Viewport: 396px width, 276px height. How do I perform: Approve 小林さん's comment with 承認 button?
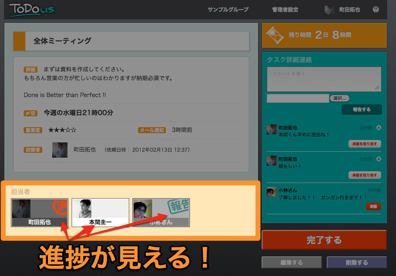pos(373,206)
